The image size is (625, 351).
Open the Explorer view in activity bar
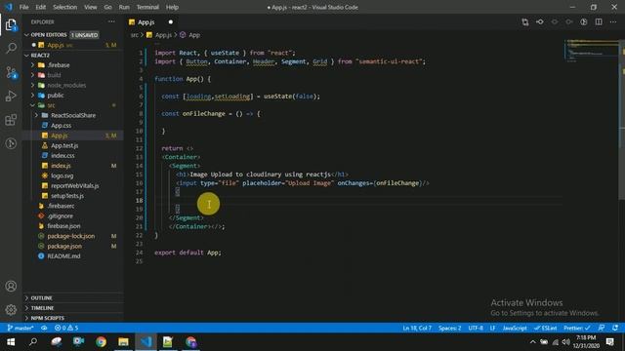pos(11,24)
